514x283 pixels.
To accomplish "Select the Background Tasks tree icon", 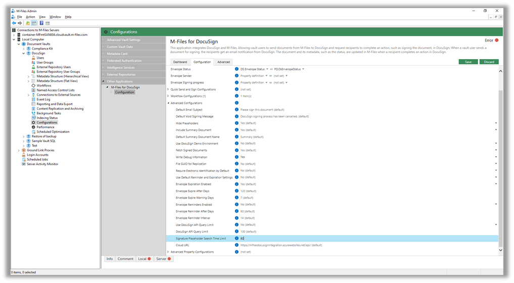I will [33, 113].
